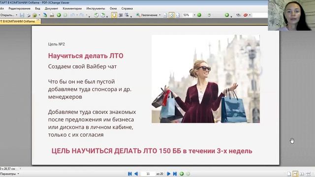Rotate page counterclockwise icon
This screenshot has width=315, height=177.
pyautogui.click(x=96, y=15)
